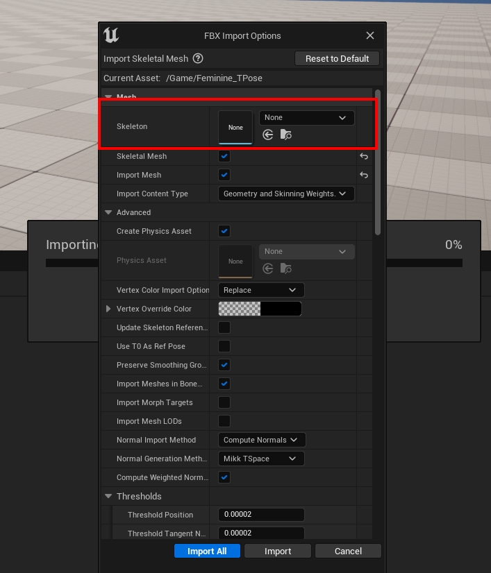
Task: Disable the Create Physics Asset checkbox
Action: pos(224,231)
